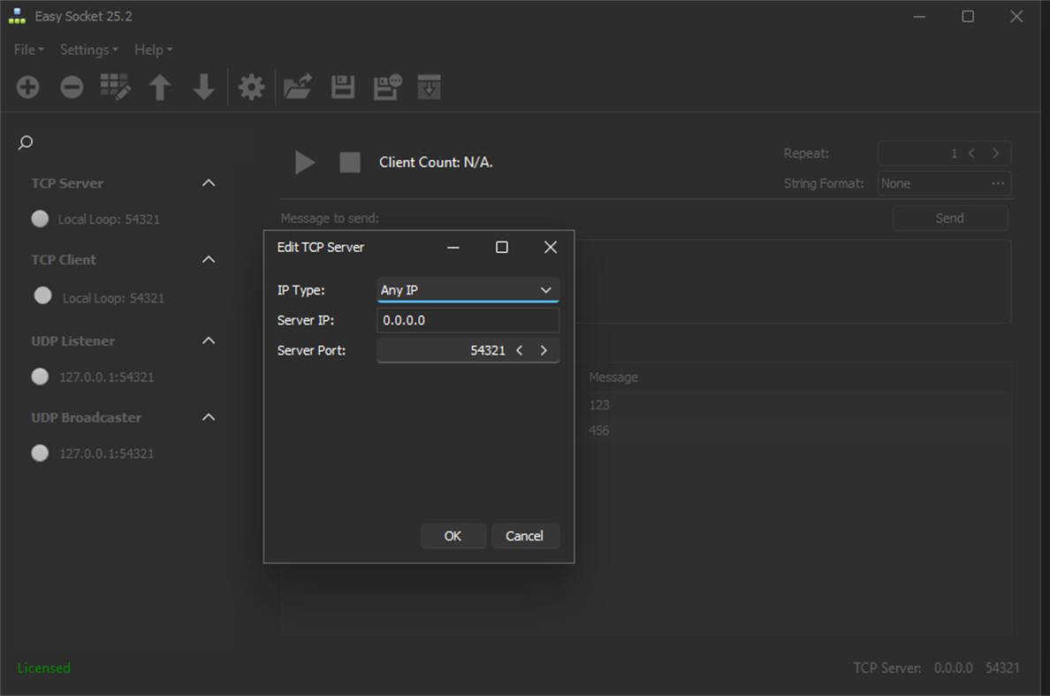The image size is (1050, 696).
Task: Select UDP Listener 127.0.0.1:54321 item
Action: [x=106, y=377]
